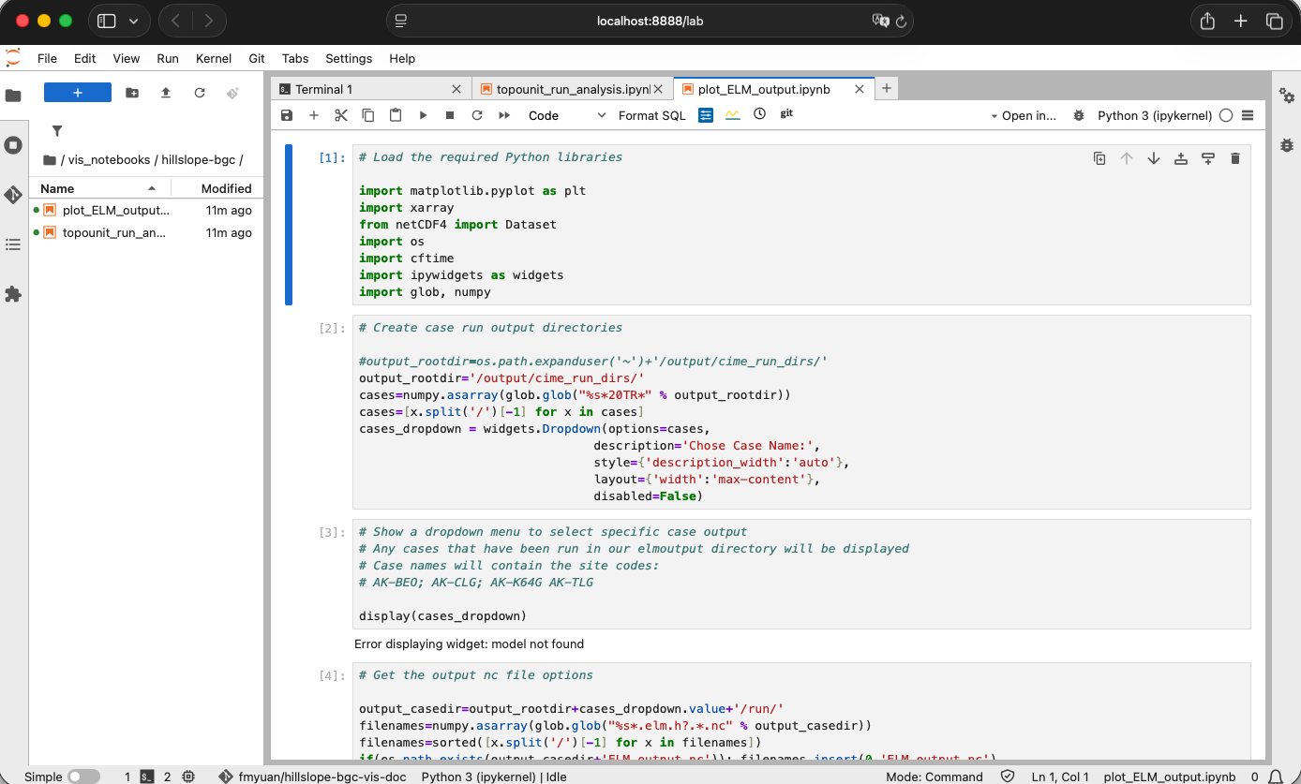
Task: Open the Git panel in the left sidebar
Action: 13,195
